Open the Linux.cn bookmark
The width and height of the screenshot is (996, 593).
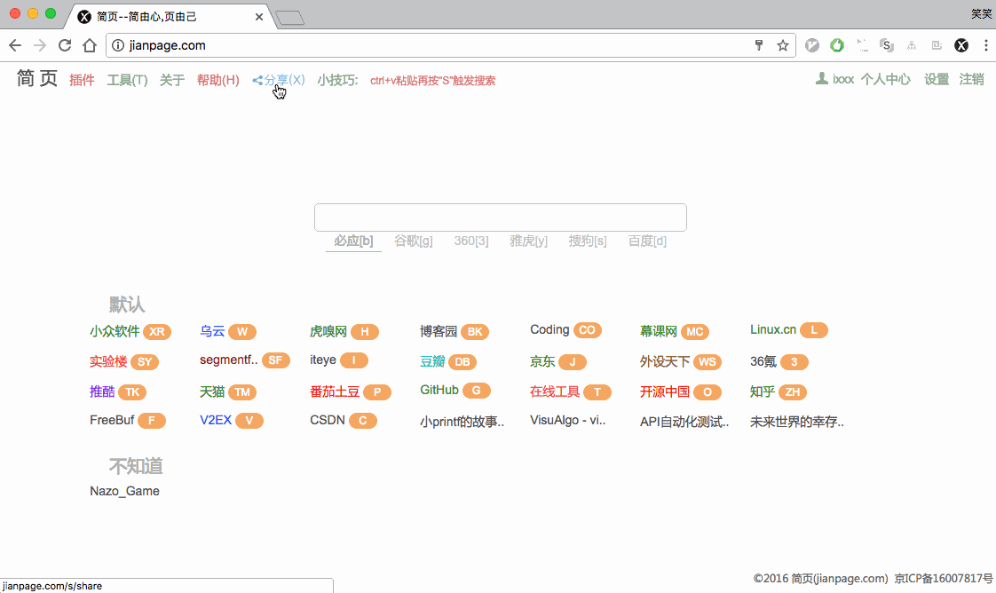pos(773,329)
